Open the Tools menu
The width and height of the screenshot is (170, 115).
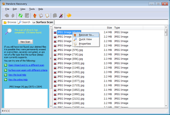[x=32, y=9]
